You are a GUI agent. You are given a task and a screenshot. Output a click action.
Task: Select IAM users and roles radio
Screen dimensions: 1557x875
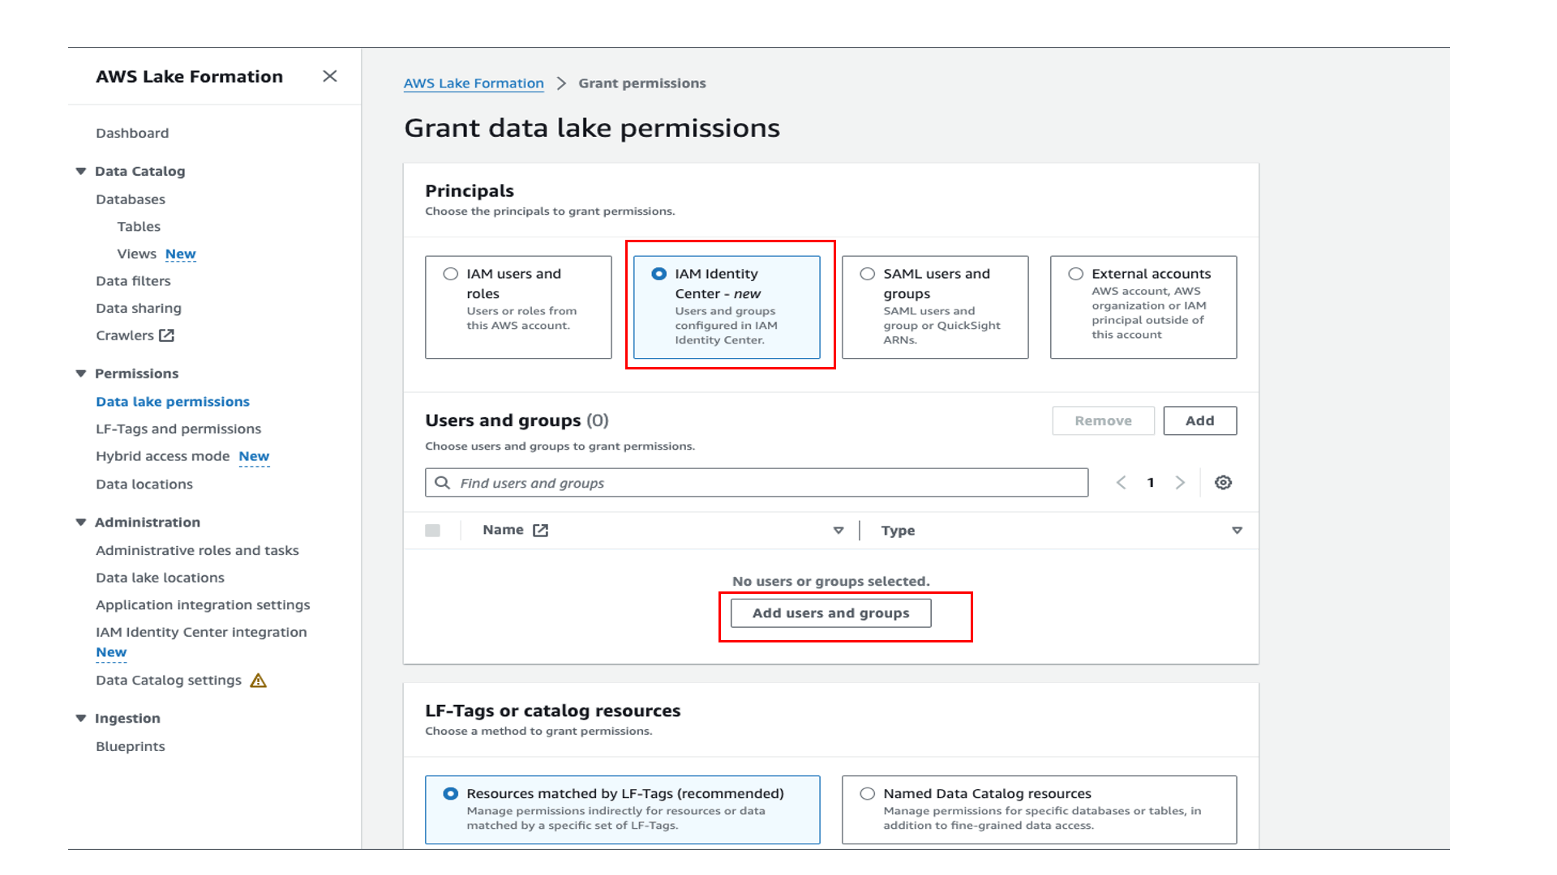[x=451, y=274]
